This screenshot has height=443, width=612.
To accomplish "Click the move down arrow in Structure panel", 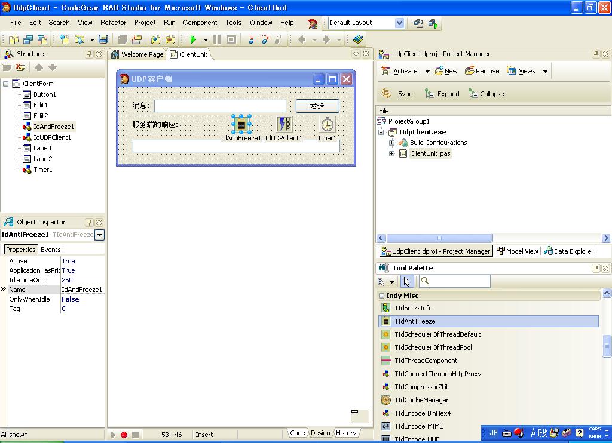I will point(53,67).
